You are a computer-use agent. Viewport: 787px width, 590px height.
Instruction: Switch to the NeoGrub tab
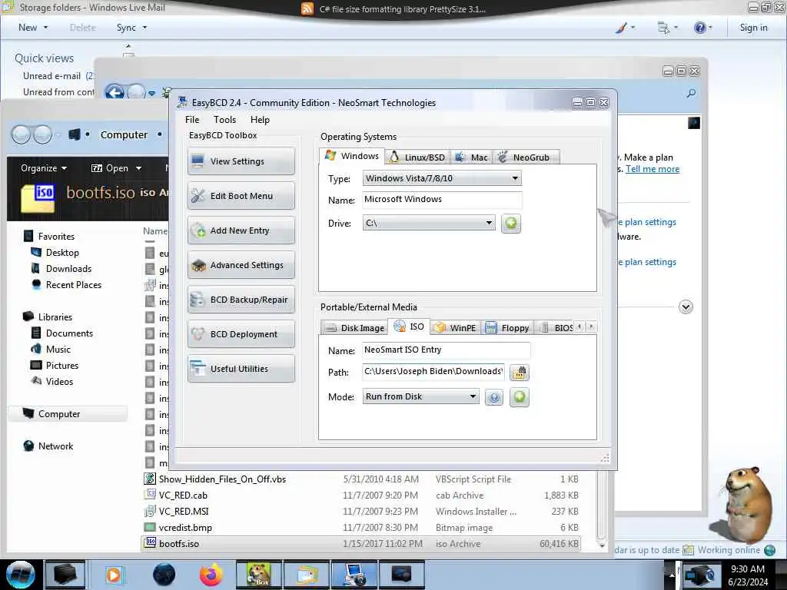(526, 157)
